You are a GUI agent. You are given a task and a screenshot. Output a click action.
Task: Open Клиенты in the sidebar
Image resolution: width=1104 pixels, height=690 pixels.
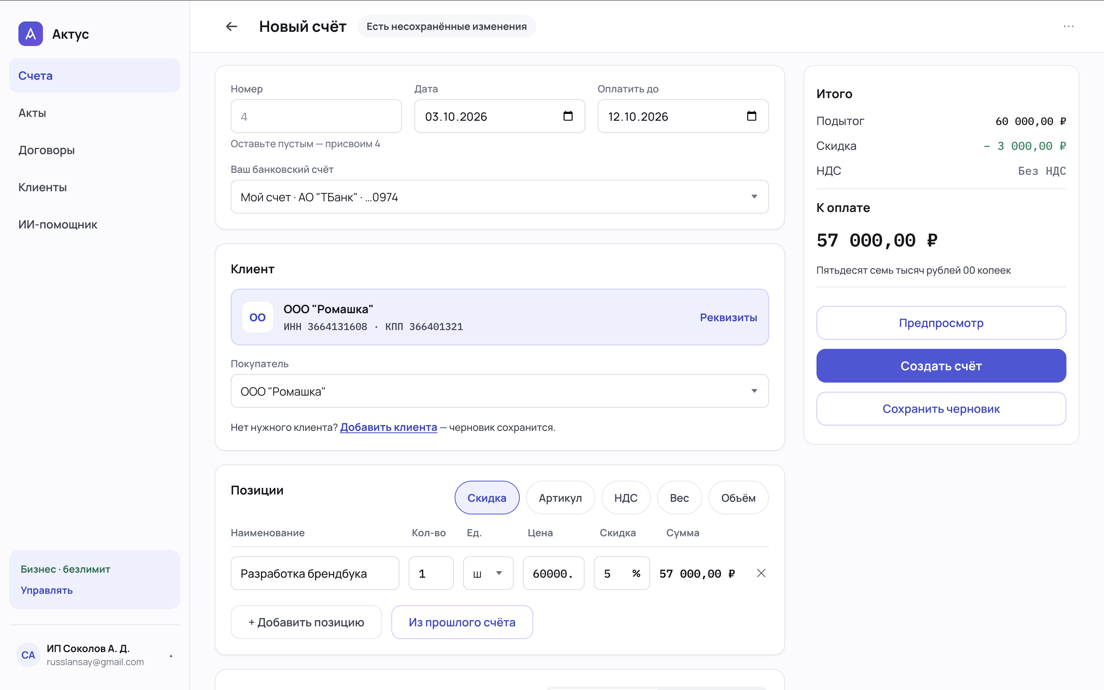point(94,187)
